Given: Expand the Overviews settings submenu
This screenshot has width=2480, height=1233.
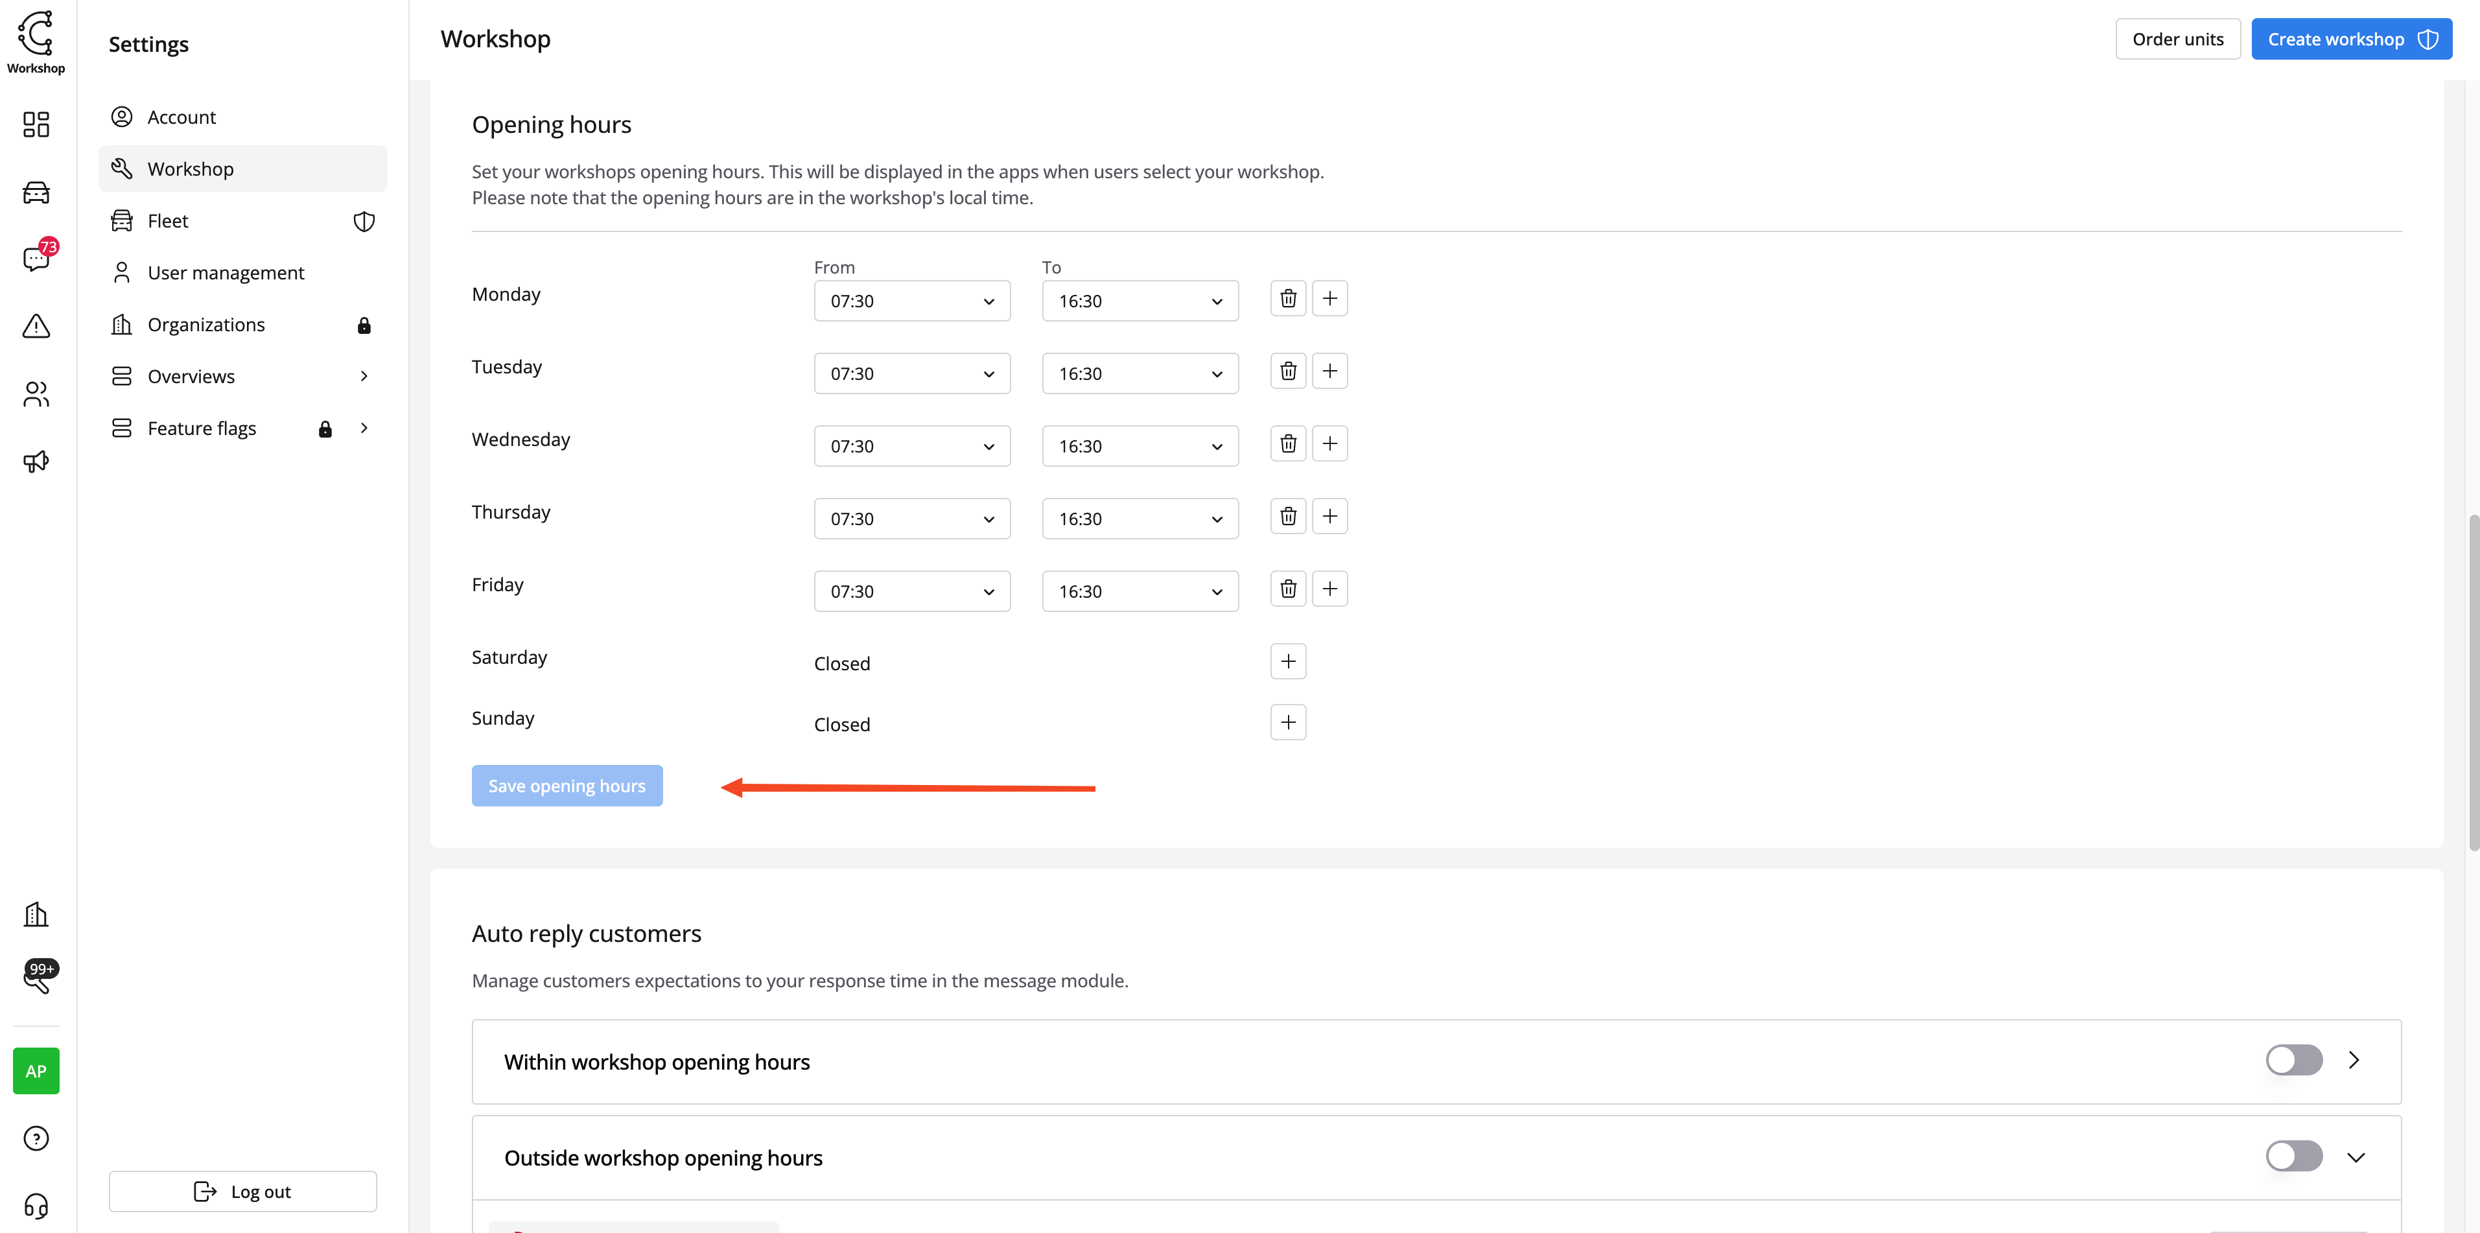Looking at the screenshot, I should 364,377.
